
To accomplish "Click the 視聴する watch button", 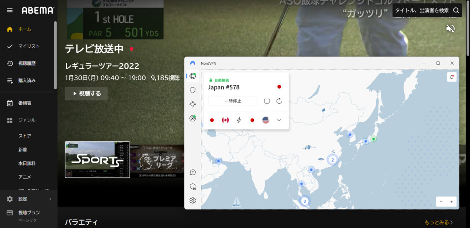I will 86,93.
